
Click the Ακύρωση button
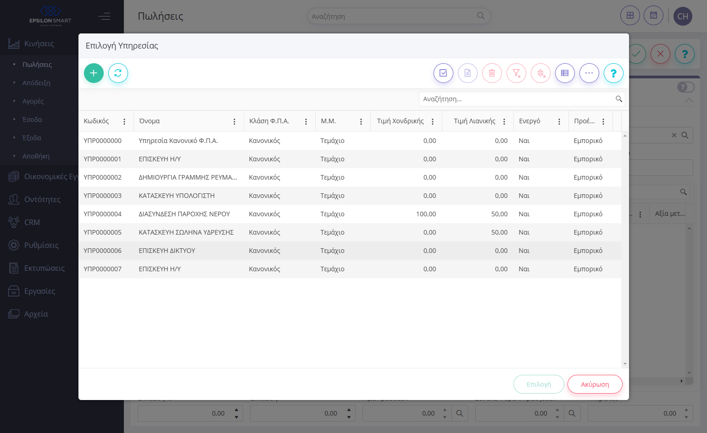click(x=595, y=384)
